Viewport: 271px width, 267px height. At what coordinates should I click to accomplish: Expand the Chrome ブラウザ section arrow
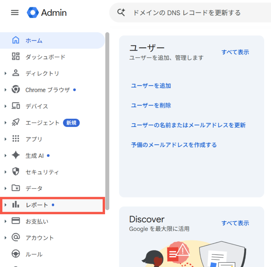[x=6, y=90]
